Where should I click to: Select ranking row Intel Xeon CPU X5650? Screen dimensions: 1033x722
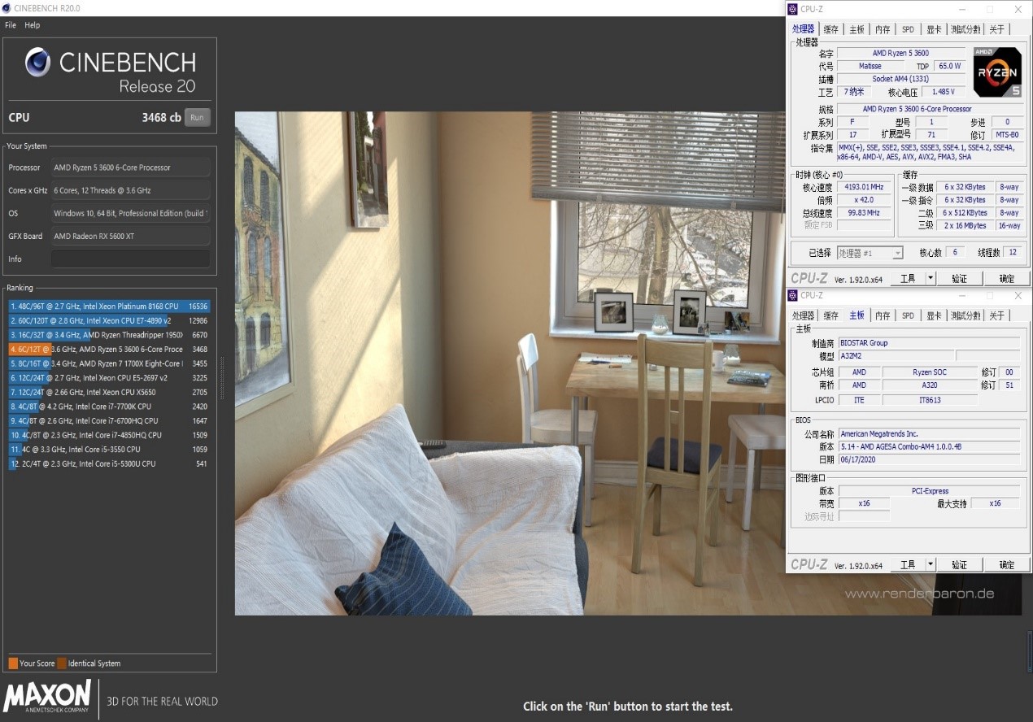tap(109, 392)
